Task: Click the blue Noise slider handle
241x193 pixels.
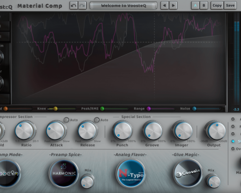Action: [194, 109]
